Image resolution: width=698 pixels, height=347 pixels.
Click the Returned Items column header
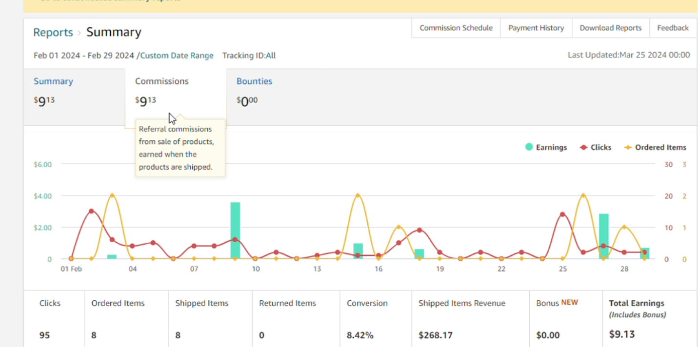click(x=287, y=303)
